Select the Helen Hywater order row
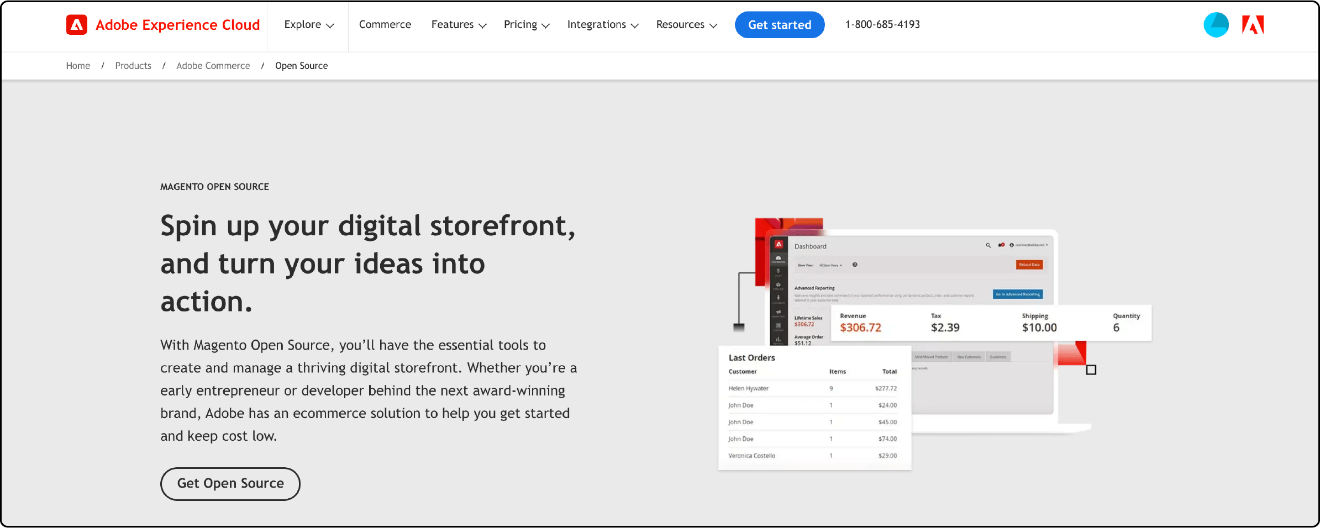The image size is (1320, 528). point(812,388)
